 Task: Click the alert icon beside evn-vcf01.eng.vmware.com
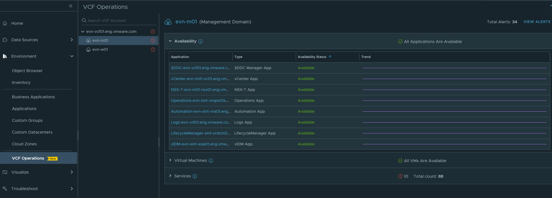153,32
